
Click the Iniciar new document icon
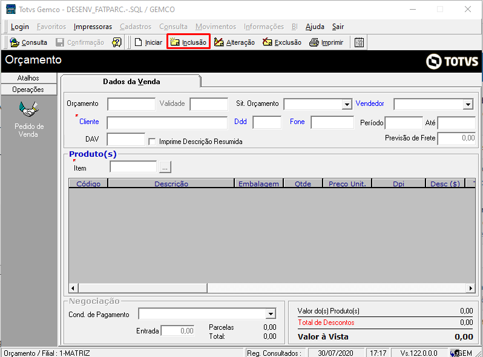[x=138, y=42]
